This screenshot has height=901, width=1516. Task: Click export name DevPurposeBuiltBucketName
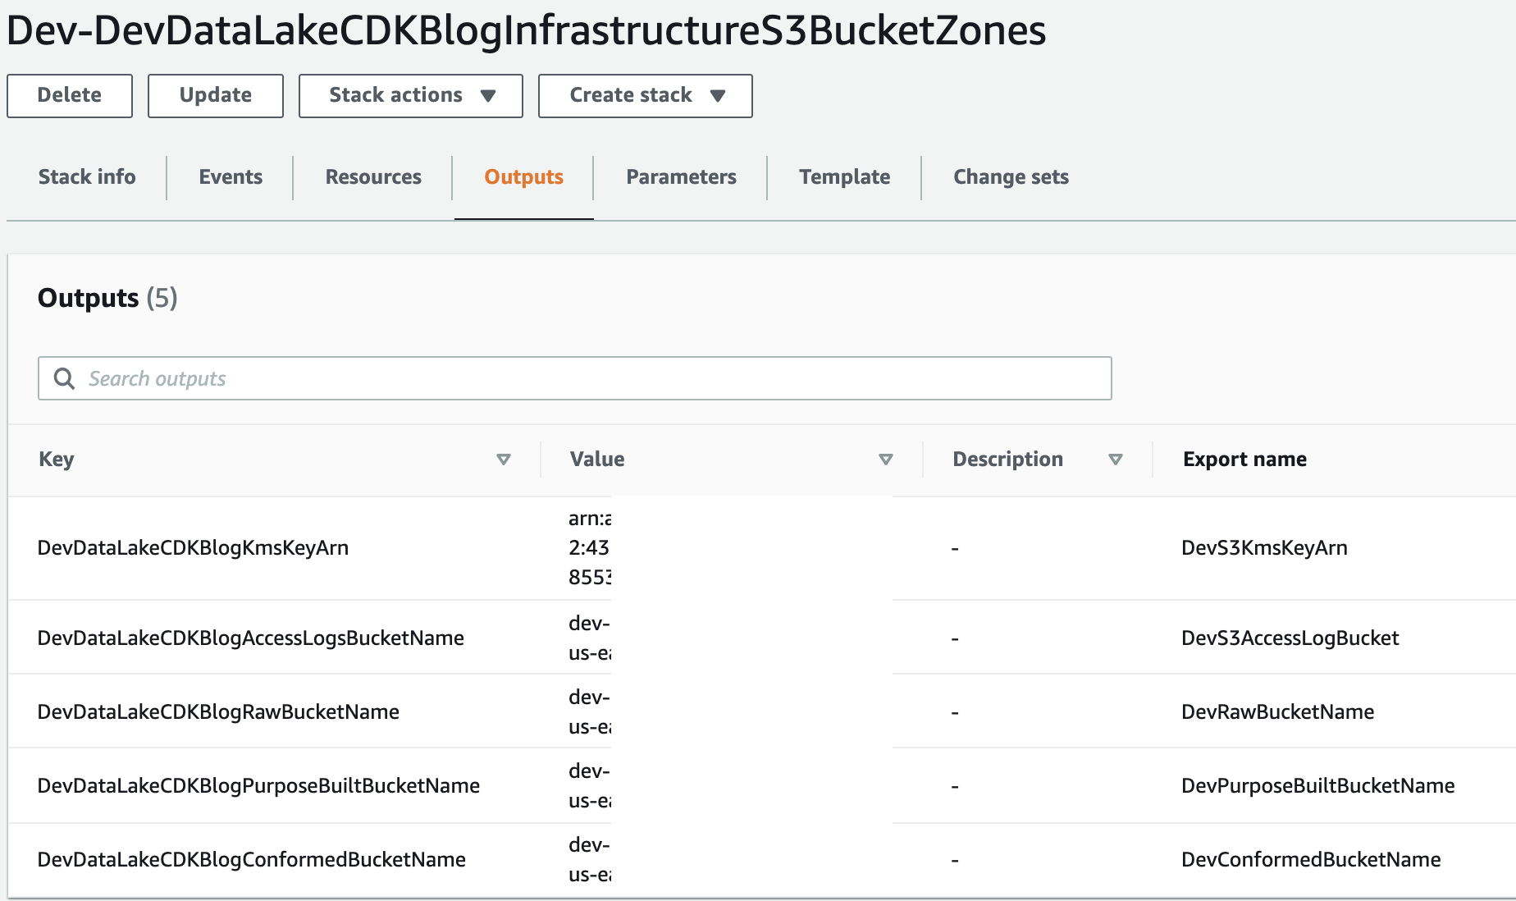[1317, 786]
